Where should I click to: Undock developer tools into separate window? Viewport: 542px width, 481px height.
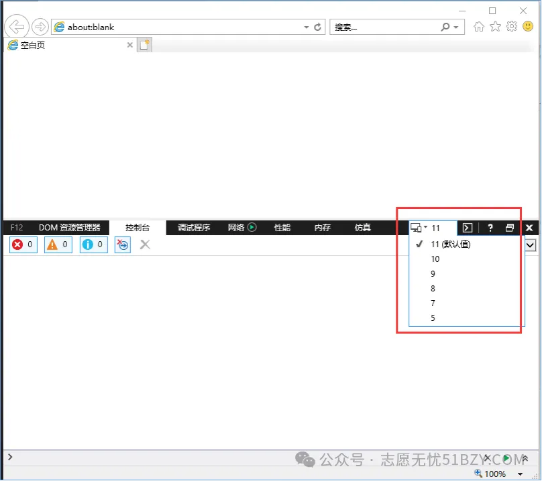click(510, 228)
